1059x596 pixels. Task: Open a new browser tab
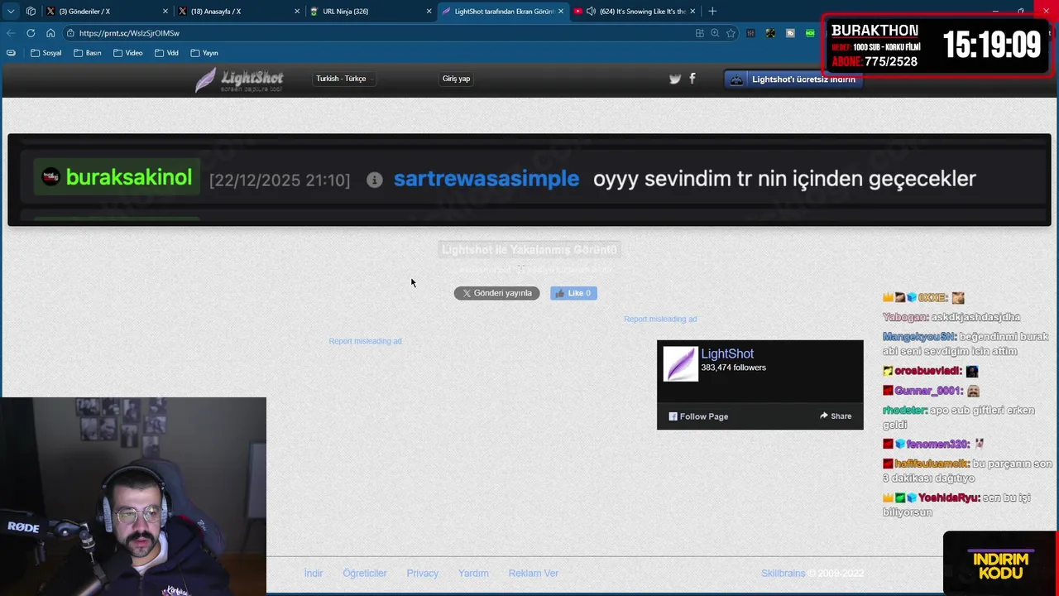click(x=712, y=12)
